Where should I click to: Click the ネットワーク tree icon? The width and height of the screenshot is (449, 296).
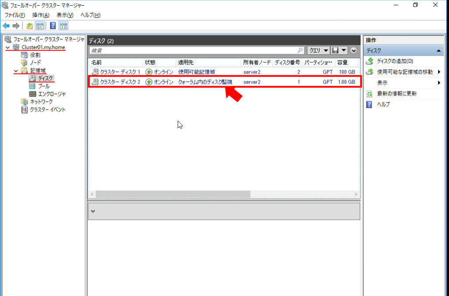[x=25, y=101]
